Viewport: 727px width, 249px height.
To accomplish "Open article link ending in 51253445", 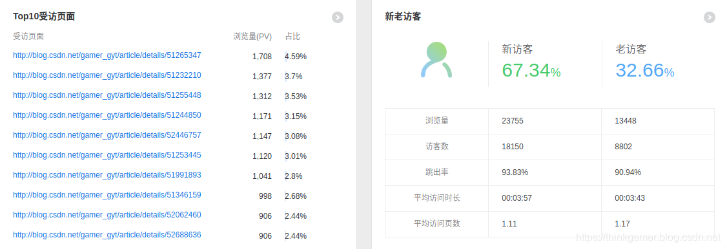I will [x=107, y=155].
